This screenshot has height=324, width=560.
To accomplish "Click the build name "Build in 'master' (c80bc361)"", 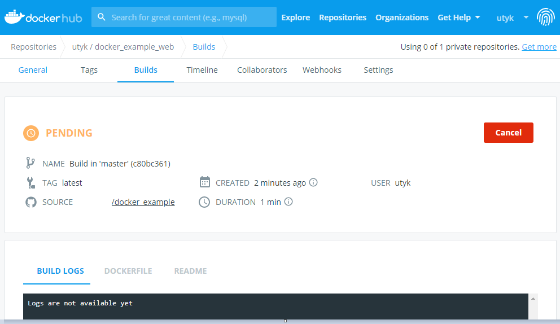I will pyautogui.click(x=120, y=164).
